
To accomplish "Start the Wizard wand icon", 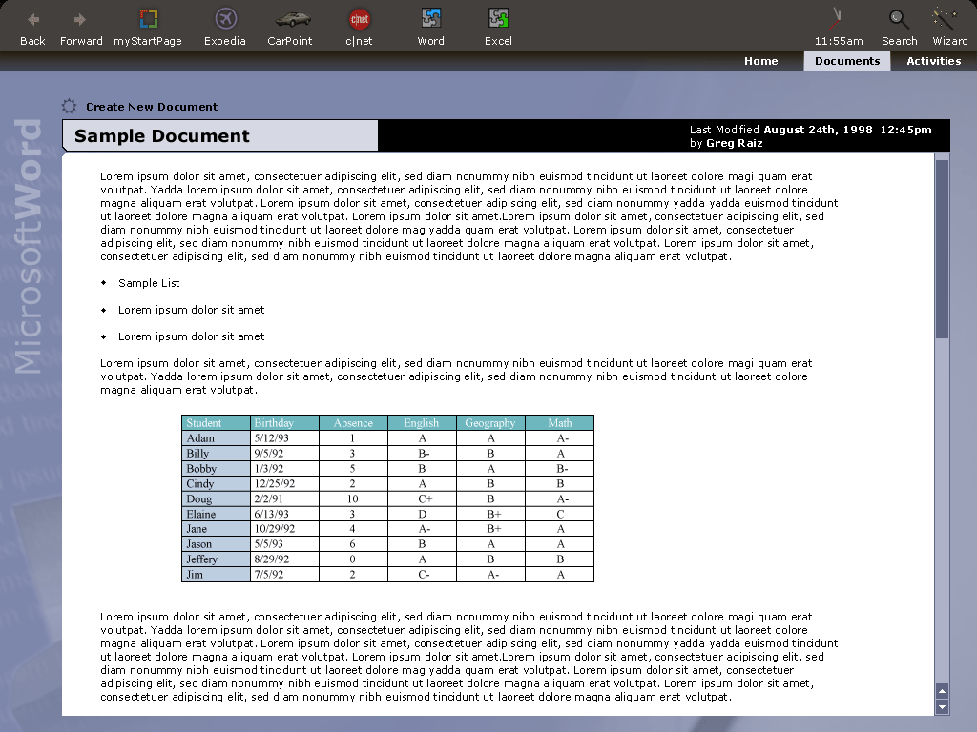I will click(945, 19).
